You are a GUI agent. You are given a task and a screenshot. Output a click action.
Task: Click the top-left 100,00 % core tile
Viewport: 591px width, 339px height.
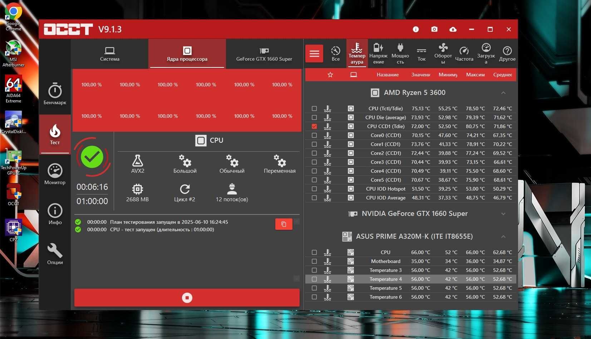pos(92,85)
